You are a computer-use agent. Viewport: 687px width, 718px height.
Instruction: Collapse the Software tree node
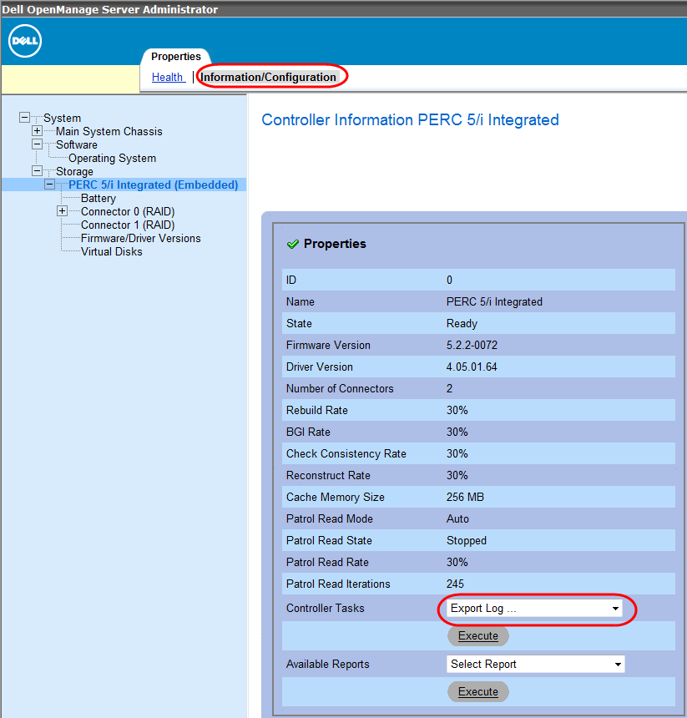tap(37, 144)
